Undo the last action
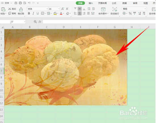 point(29,3)
